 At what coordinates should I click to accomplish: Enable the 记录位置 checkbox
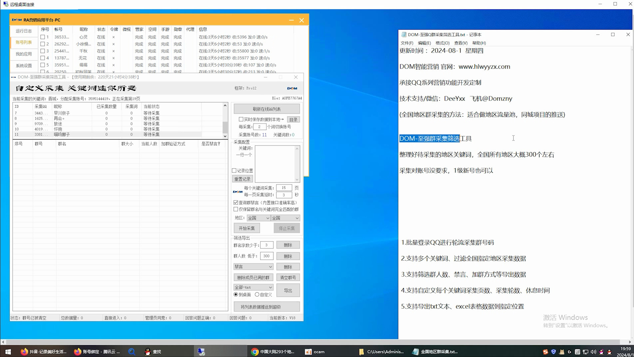click(234, 171)
